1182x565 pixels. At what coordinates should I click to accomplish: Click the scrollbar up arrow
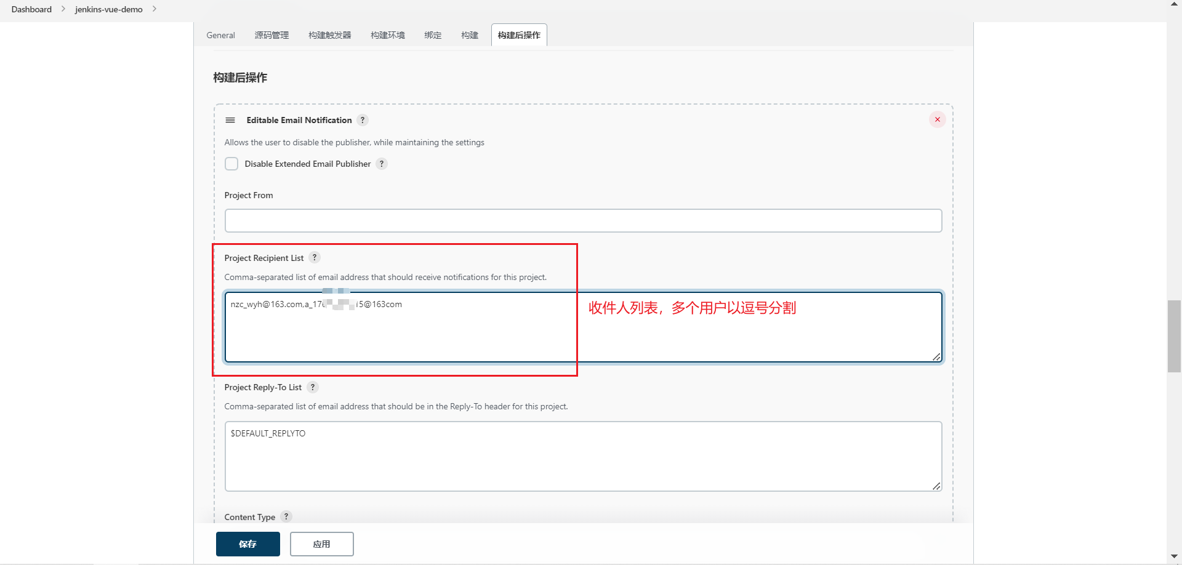pos(1174,4)
